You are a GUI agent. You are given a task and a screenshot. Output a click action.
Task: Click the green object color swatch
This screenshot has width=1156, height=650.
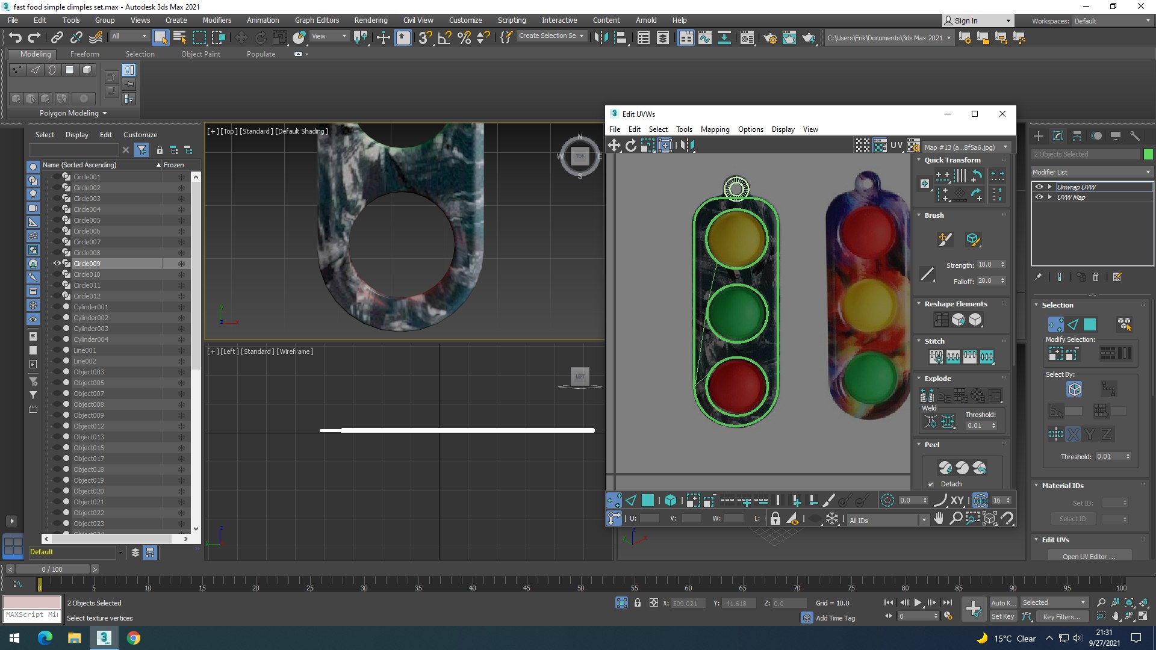pos(1148,154)
